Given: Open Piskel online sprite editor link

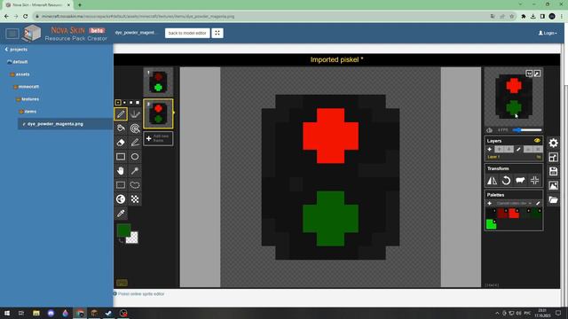Looking at the screenshot, I should click(141, 293).
